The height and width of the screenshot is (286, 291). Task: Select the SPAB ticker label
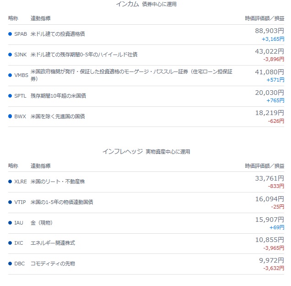[21, 34]
